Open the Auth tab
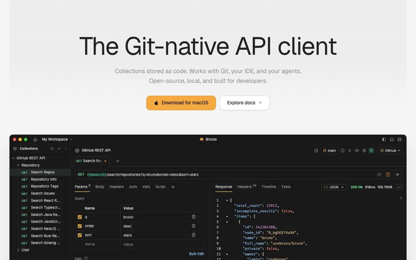Image resolution: width=416 pixels, height=260 pixels. coord(133,187)
